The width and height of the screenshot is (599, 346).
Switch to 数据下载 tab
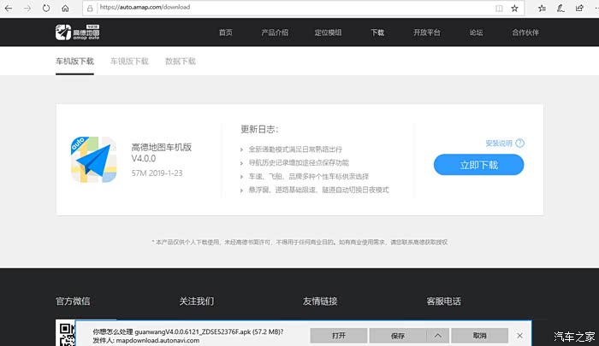coord(181,62)
